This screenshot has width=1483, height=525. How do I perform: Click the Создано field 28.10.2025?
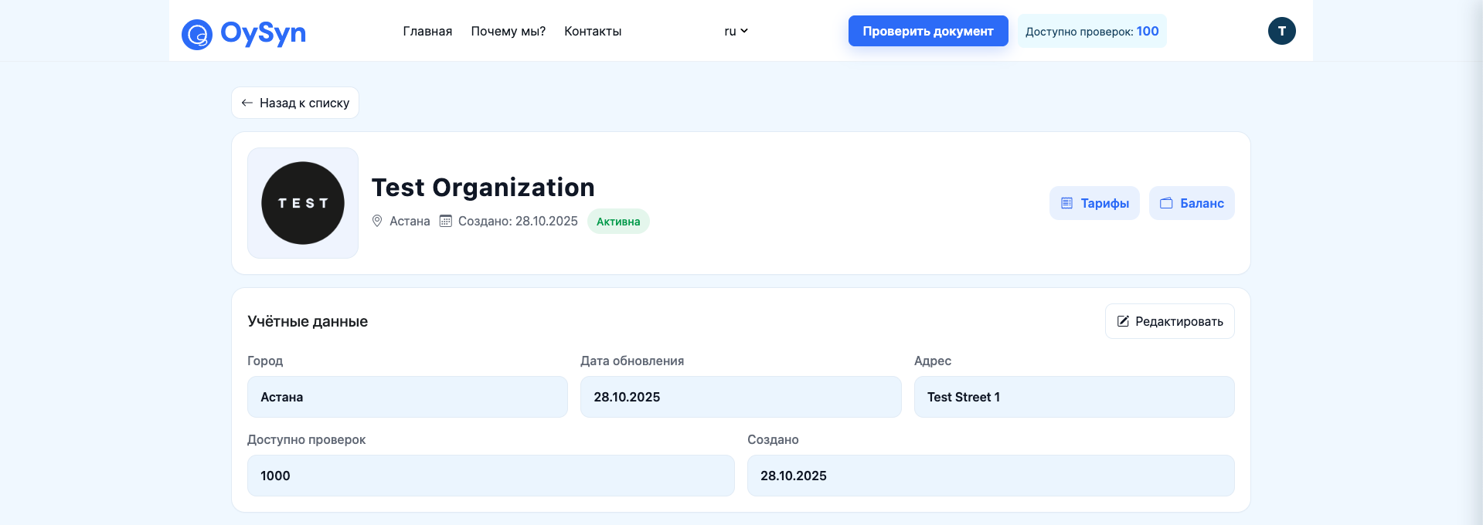point(991,476)
